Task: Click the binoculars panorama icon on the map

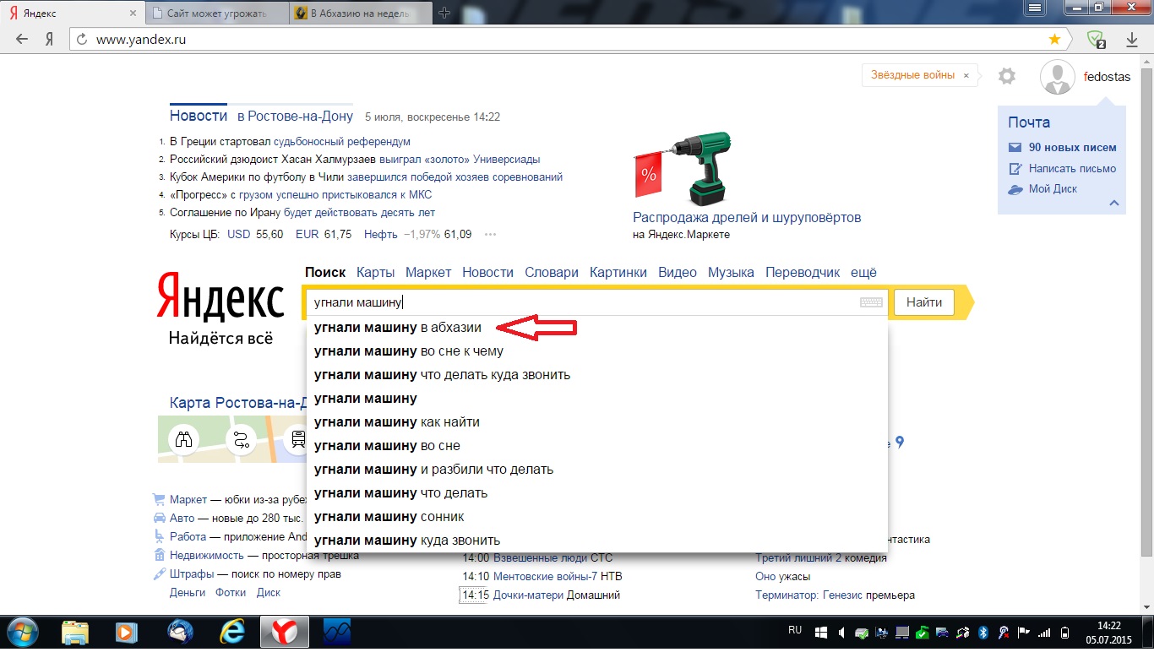Action: pyautogui.click(x=183, y=439)
